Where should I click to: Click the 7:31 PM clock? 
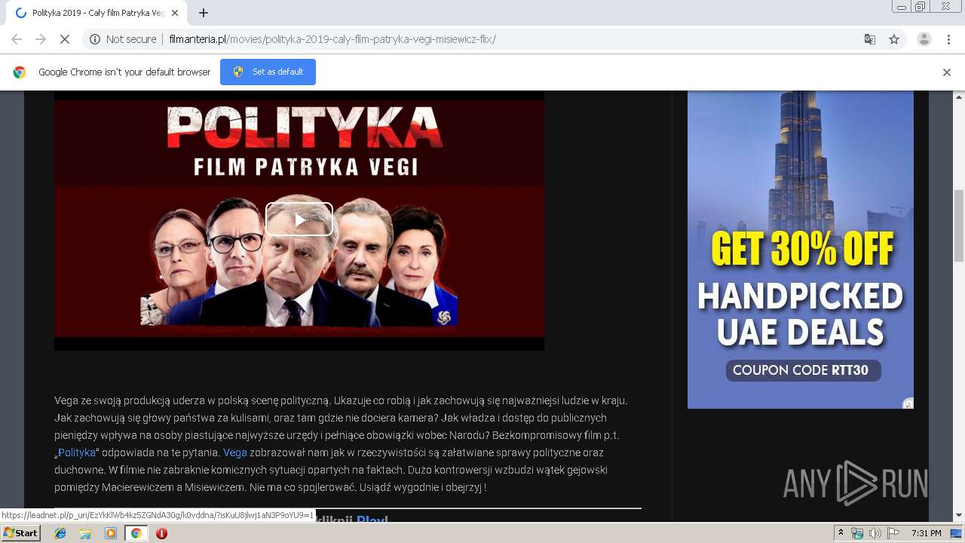(926, 533)
